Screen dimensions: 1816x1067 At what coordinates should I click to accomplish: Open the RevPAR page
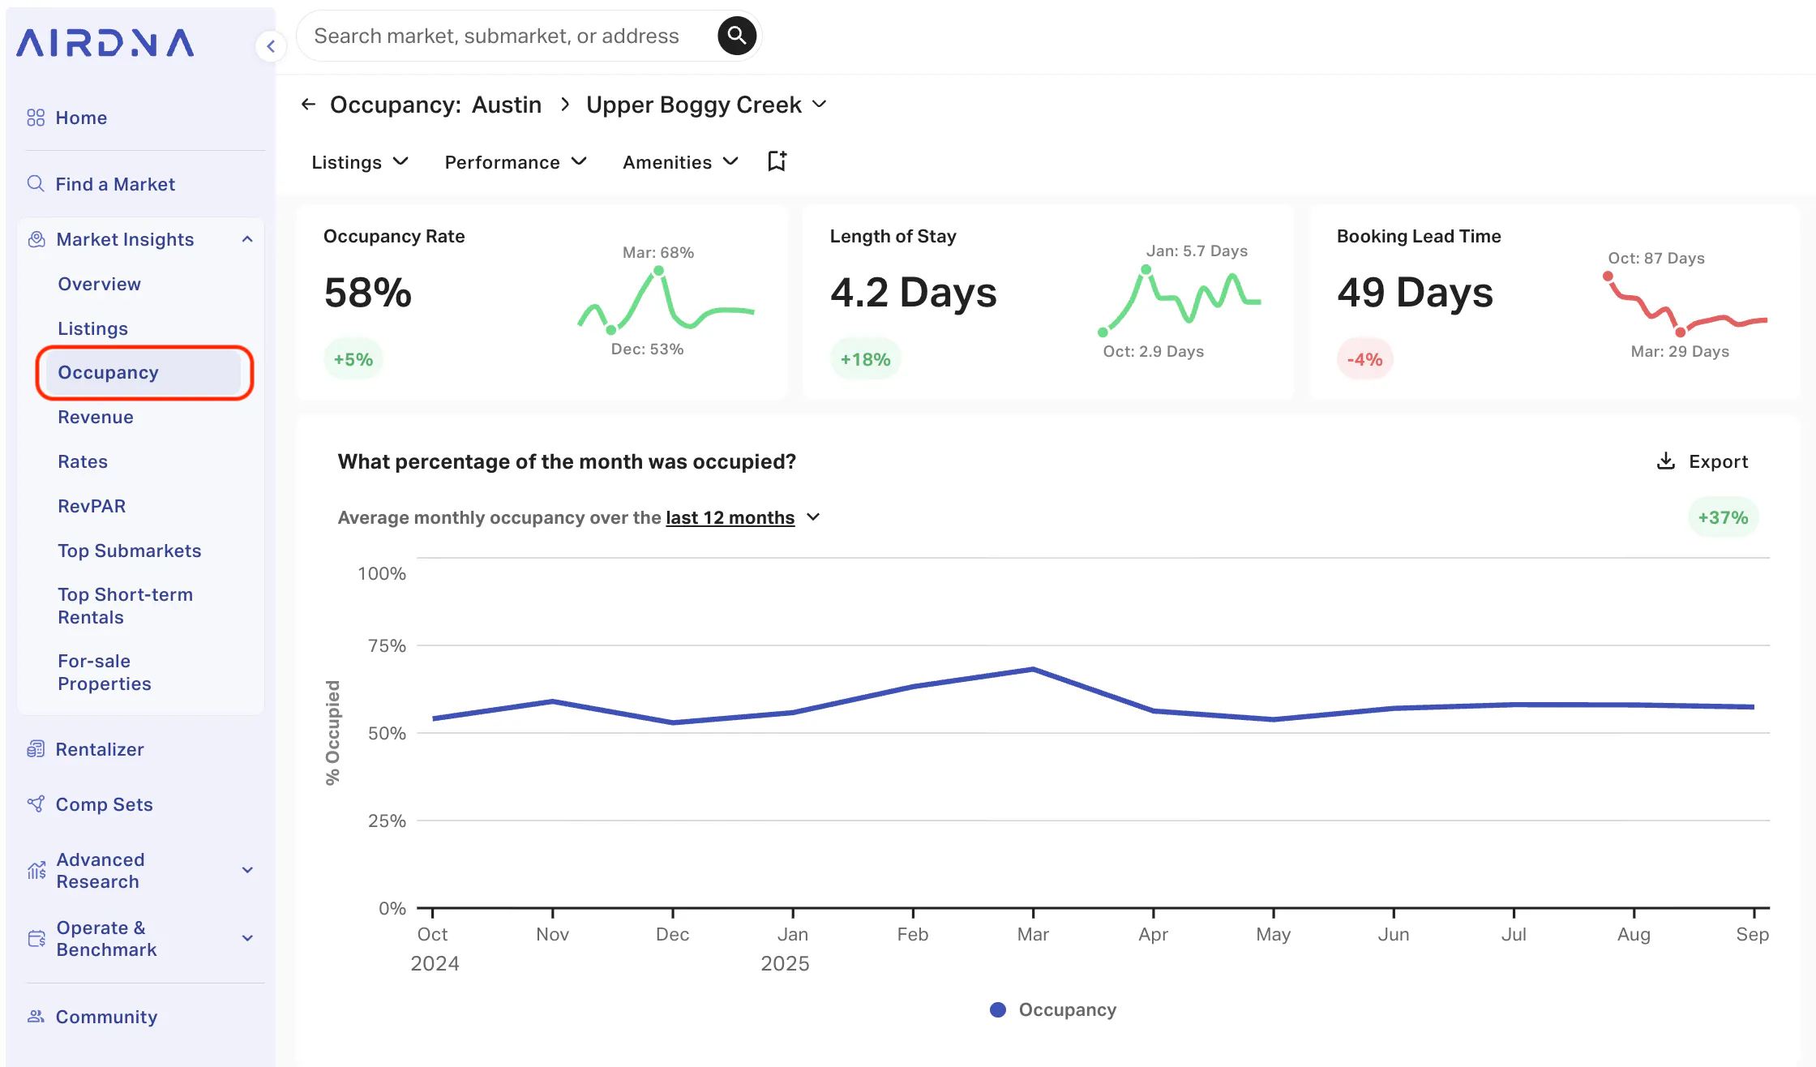[91, 506]
